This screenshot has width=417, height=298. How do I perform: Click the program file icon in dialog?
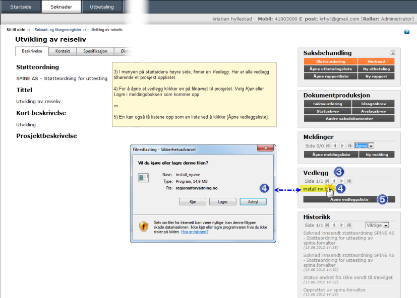[143, 177]
